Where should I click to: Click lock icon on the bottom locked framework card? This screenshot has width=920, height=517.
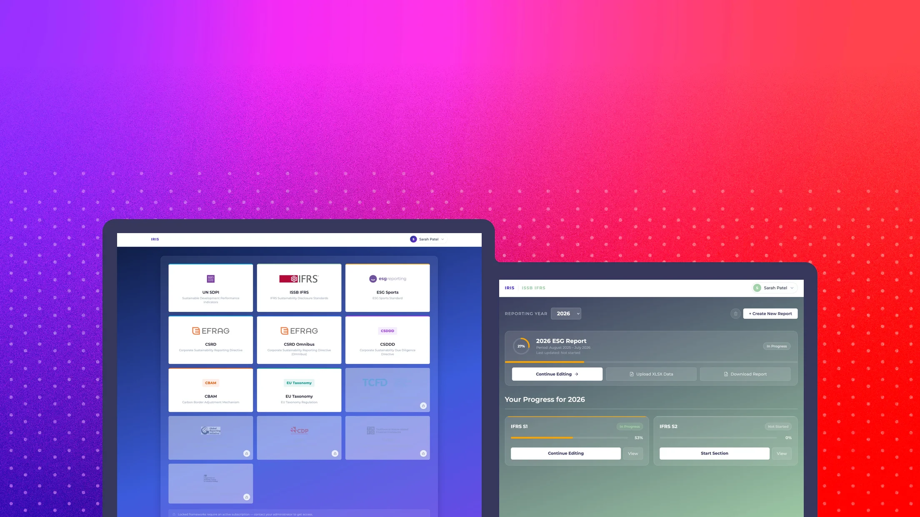click(x=247, y=497)
